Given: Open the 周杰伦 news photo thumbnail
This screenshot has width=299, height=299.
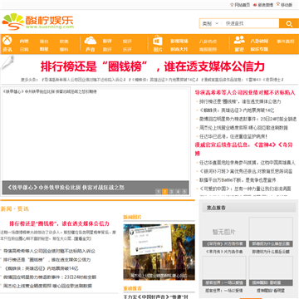Looking at the screenshot, I should (159, 252).
